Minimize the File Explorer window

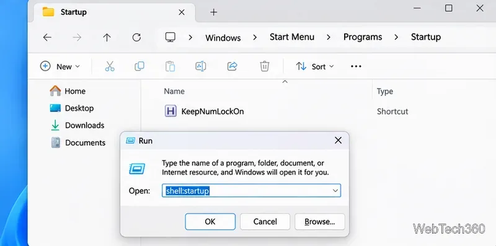click(417, 8)
